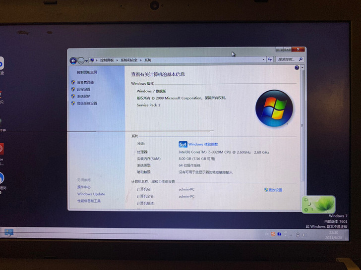Click the shield icon beside 系统保护
361x270 pixels.
[x=73, y=96]
